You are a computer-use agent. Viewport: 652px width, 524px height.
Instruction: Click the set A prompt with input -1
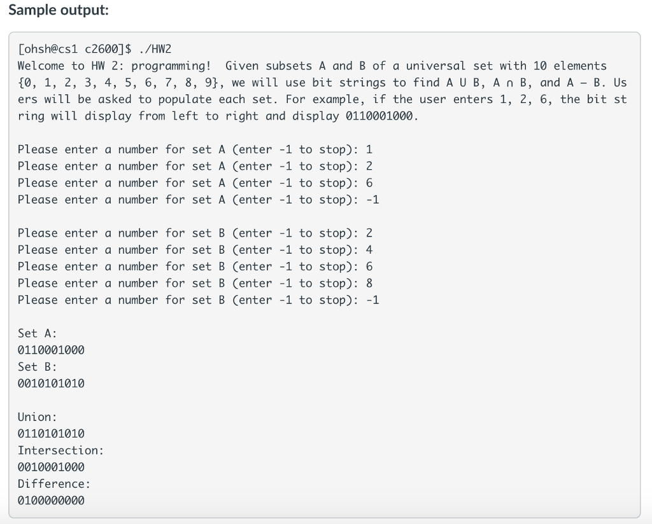tap(198, 200)
